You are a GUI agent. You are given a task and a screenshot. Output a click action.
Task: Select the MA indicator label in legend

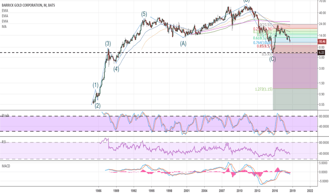(x=4, y=27)
